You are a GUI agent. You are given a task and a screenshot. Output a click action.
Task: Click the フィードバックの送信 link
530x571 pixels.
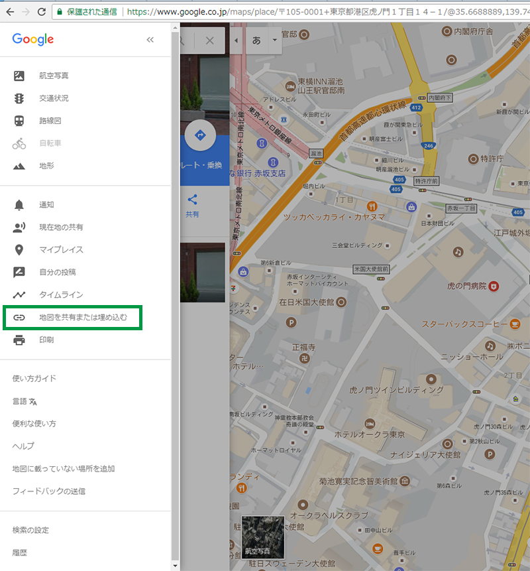49,491
